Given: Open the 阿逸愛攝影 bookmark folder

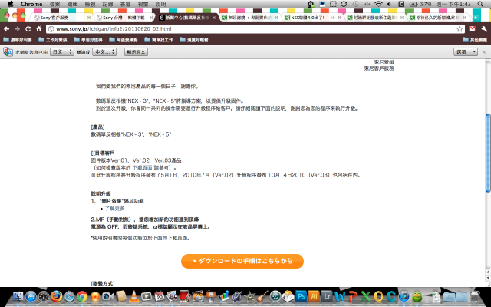Looking at the screenshot, I should pos(124,40).
